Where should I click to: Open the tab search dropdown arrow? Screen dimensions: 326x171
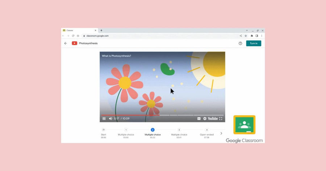[x=247, y=30]
